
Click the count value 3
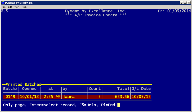coord(99,97)
